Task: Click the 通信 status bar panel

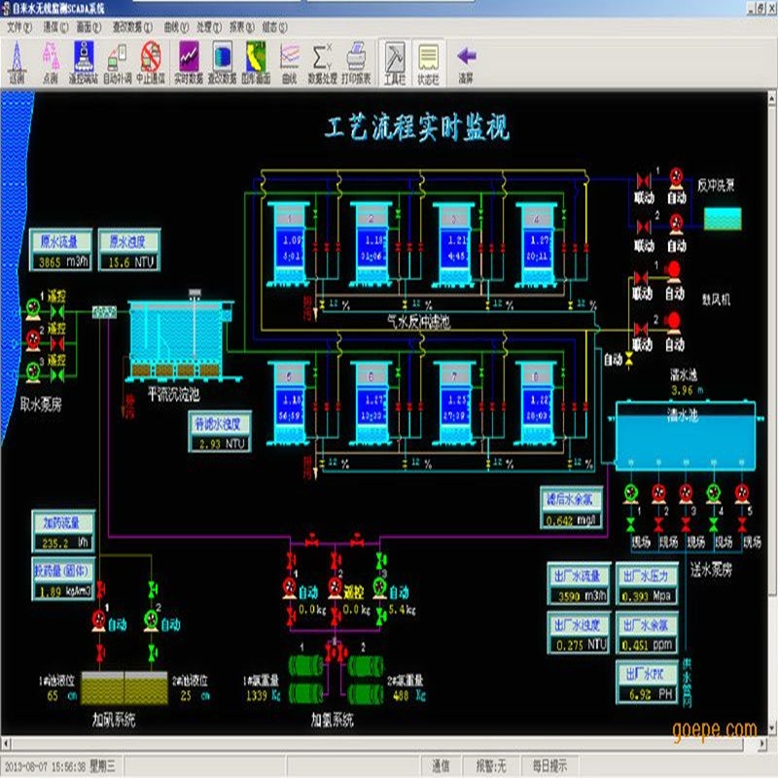Action: coord(441,766)
